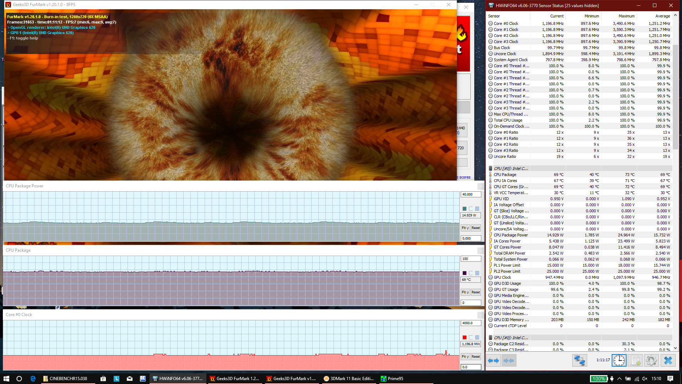Expand the system tray hidden icons chevron

(x=619, y=379)
